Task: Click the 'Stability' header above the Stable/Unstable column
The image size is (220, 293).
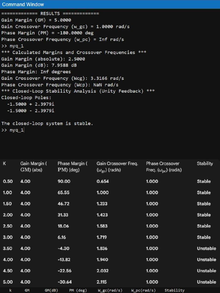Action: click(205, 163)
